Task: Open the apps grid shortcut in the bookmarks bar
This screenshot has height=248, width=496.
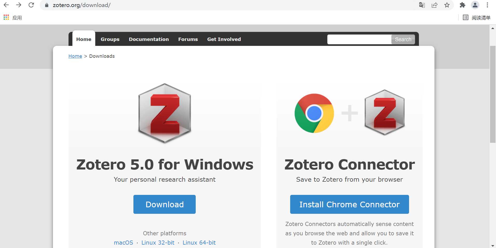Action: (6, 17)
